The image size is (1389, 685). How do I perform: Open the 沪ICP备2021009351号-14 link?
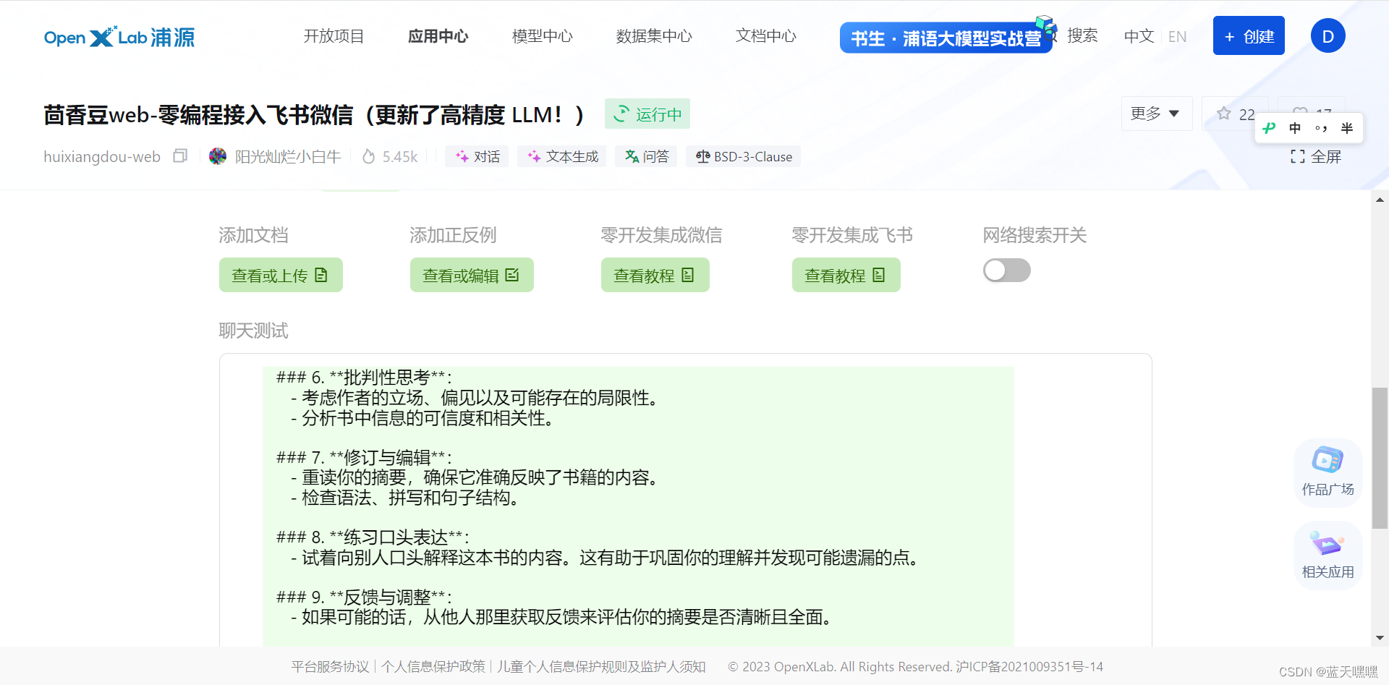1029,666
